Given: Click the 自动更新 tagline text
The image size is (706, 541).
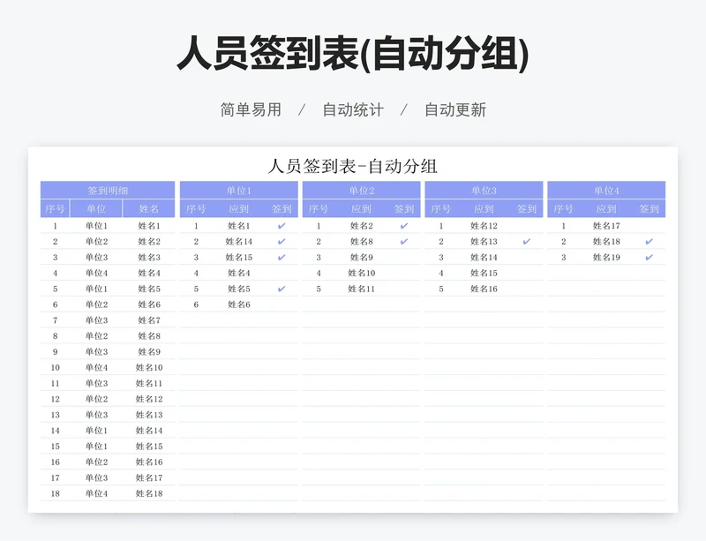Looking at the screenshot, I should [455, 109].
